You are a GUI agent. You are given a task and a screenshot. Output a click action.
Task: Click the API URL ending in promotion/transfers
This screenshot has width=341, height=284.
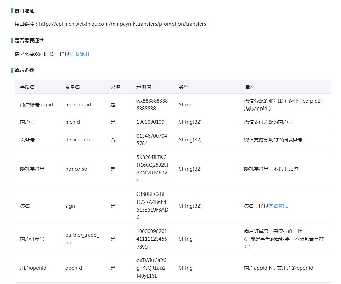tap(122, 24)
